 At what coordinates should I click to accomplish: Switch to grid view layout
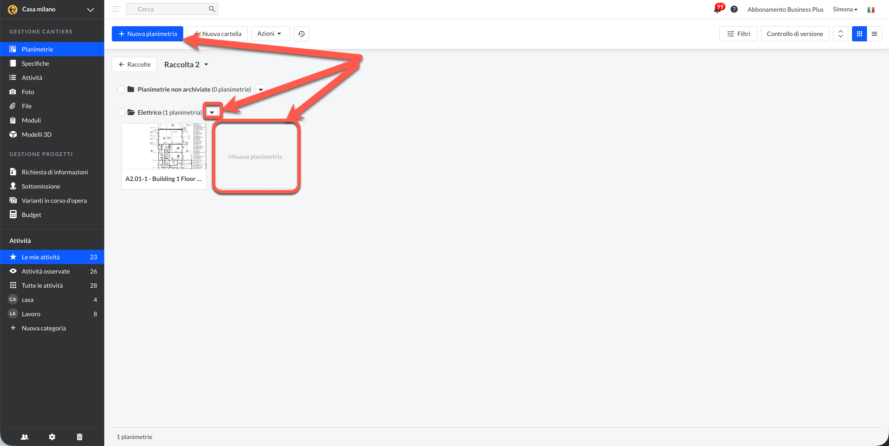point(859,34)
